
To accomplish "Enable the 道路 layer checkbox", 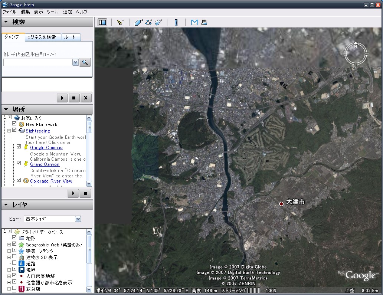I will (x=14, y=263).
